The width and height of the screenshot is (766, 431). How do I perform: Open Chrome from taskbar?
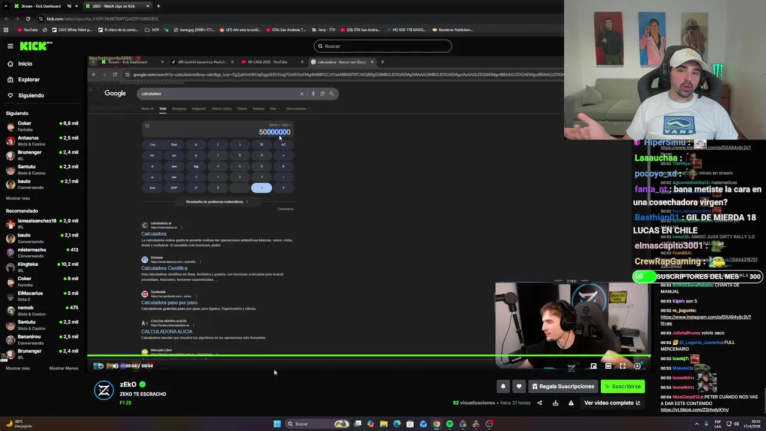coord(436,424)
